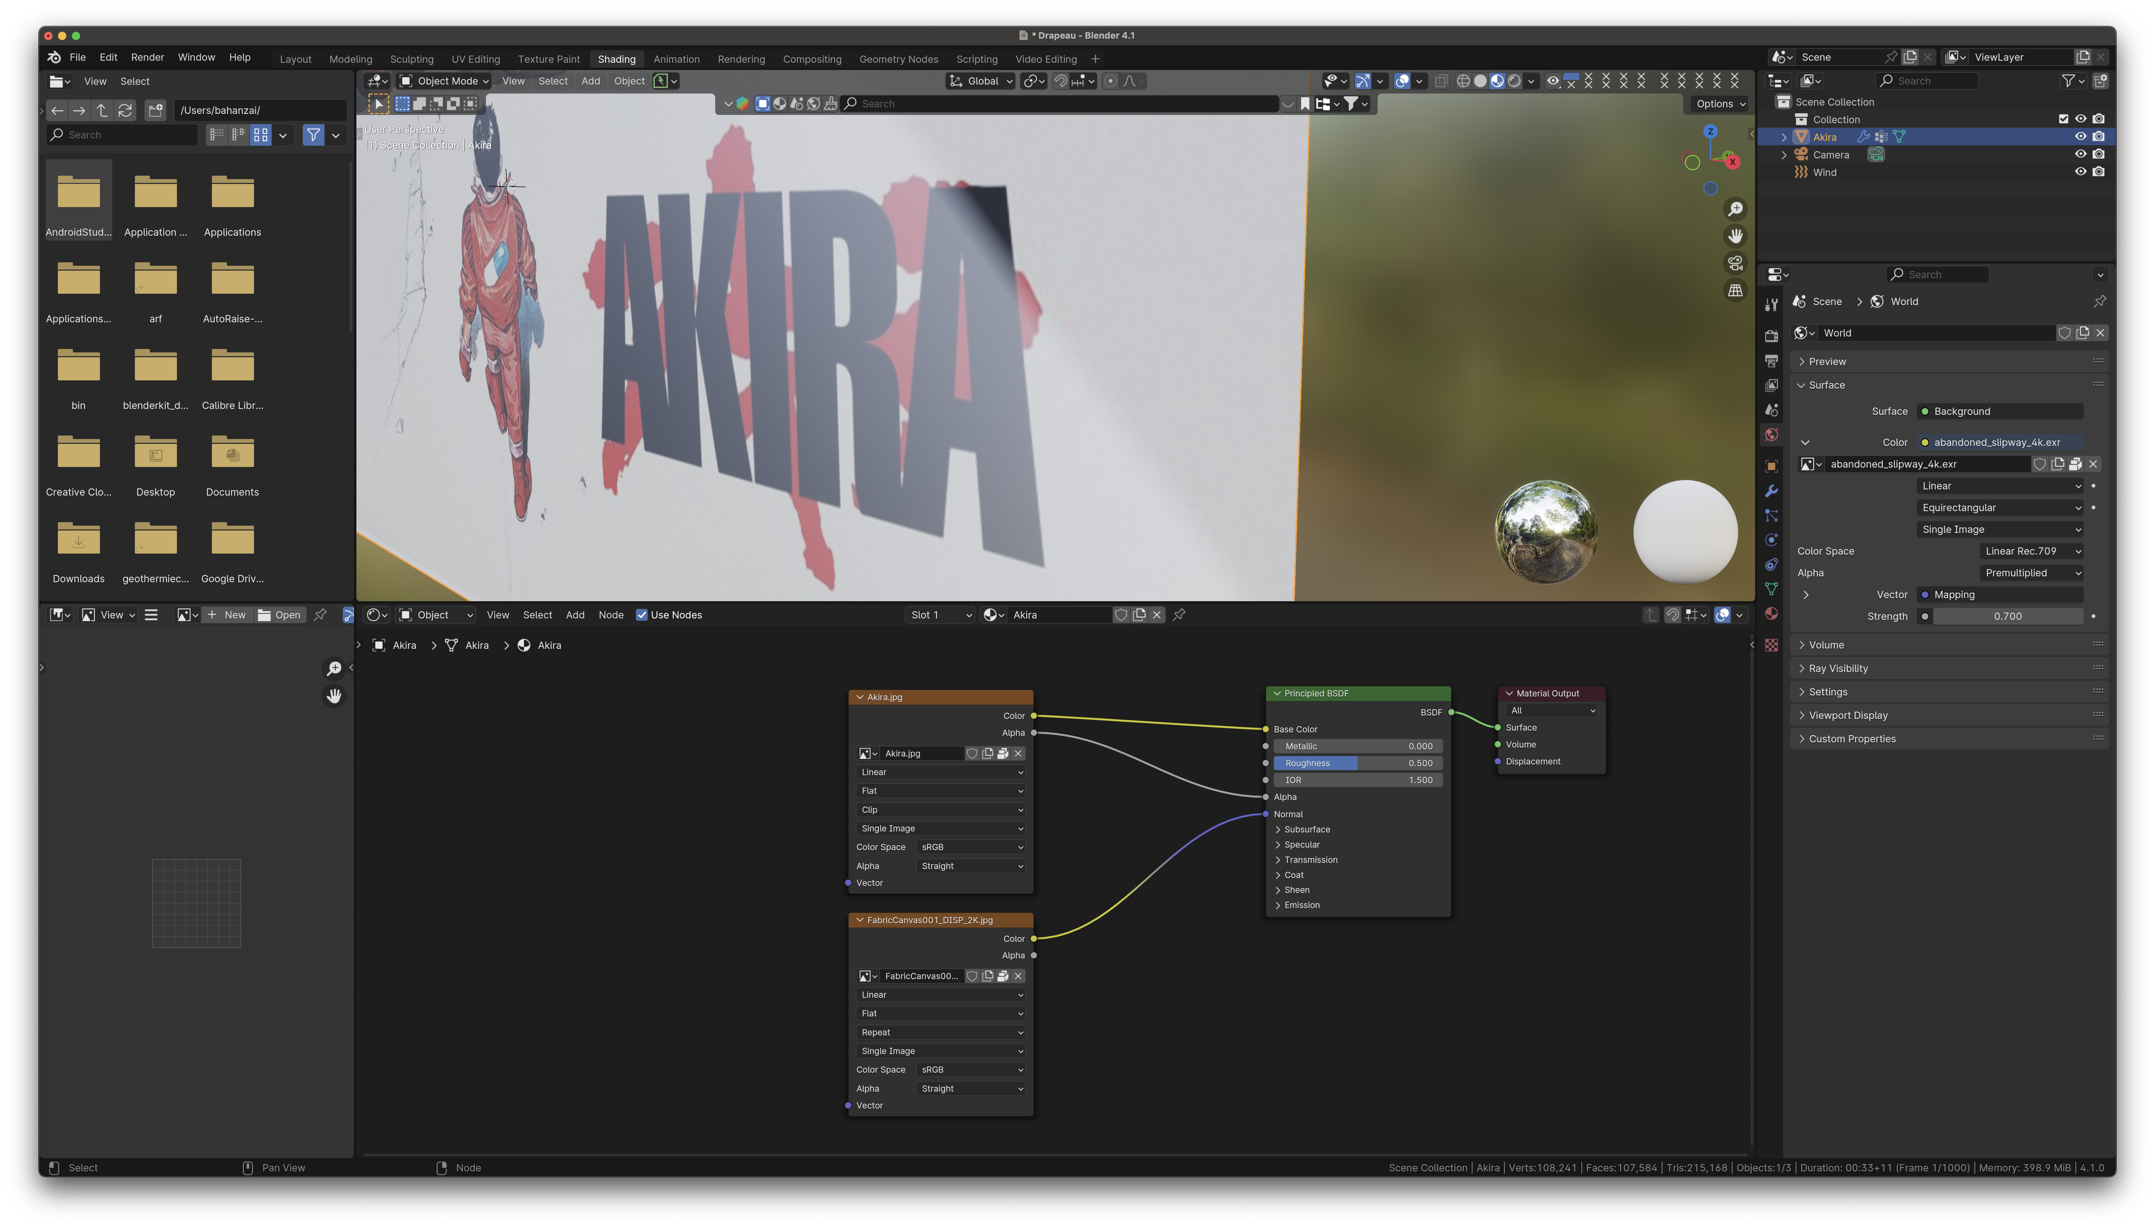
Task: Open the viewport Options popover
Action: click(x=1721, y=104)
